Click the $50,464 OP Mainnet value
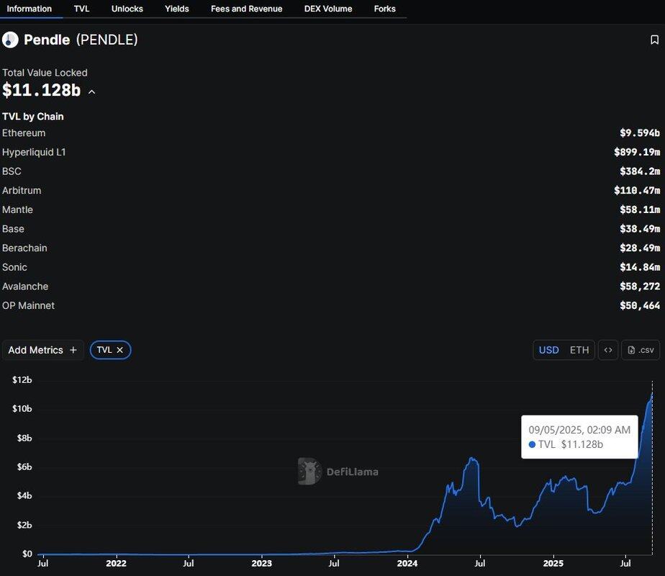Image resolution: width=665 pixels, height=576 pixels. coord(640,305)
